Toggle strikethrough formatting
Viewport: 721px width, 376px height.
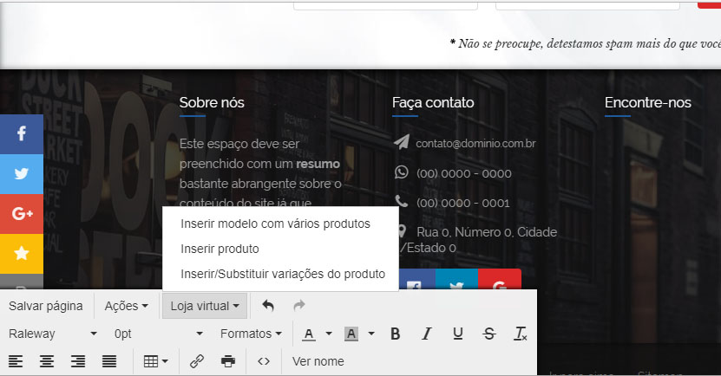point(489,334)
